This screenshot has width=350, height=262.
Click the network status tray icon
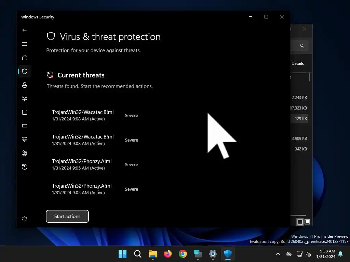pos(299,254)
